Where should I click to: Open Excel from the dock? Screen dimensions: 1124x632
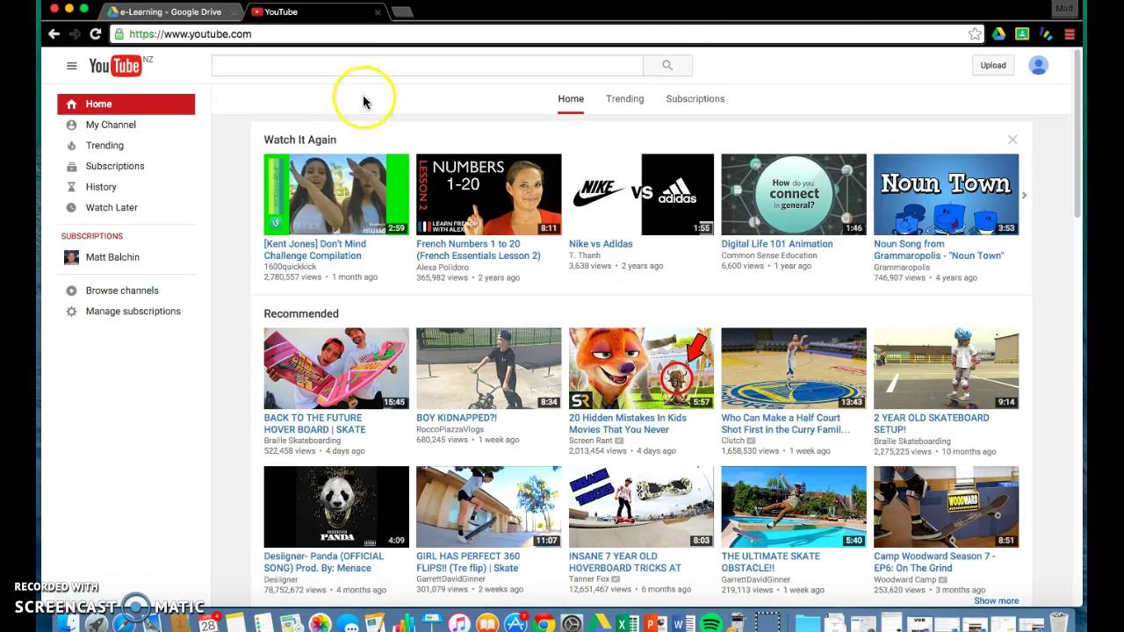[x=627, y=623]
